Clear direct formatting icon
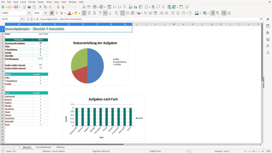 (x=63, y=7)
